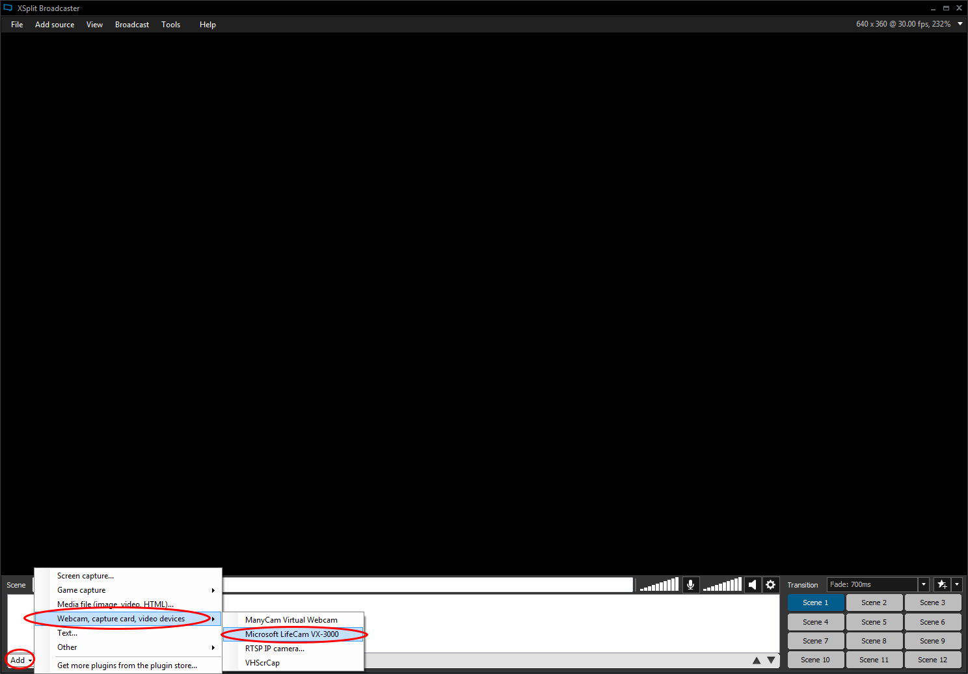Open the Tools menu
This screenshot has width=968, height=674.
(171, 25)
